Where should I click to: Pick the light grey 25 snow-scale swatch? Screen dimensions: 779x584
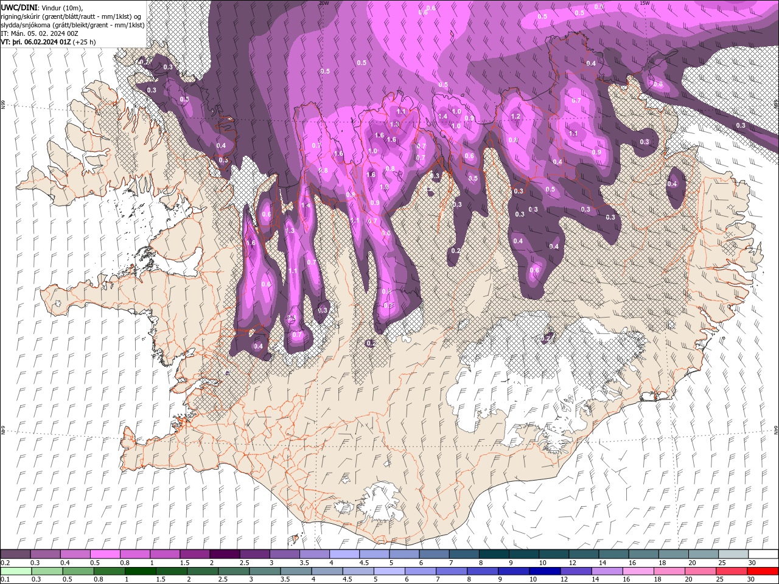tap(733, 554)
